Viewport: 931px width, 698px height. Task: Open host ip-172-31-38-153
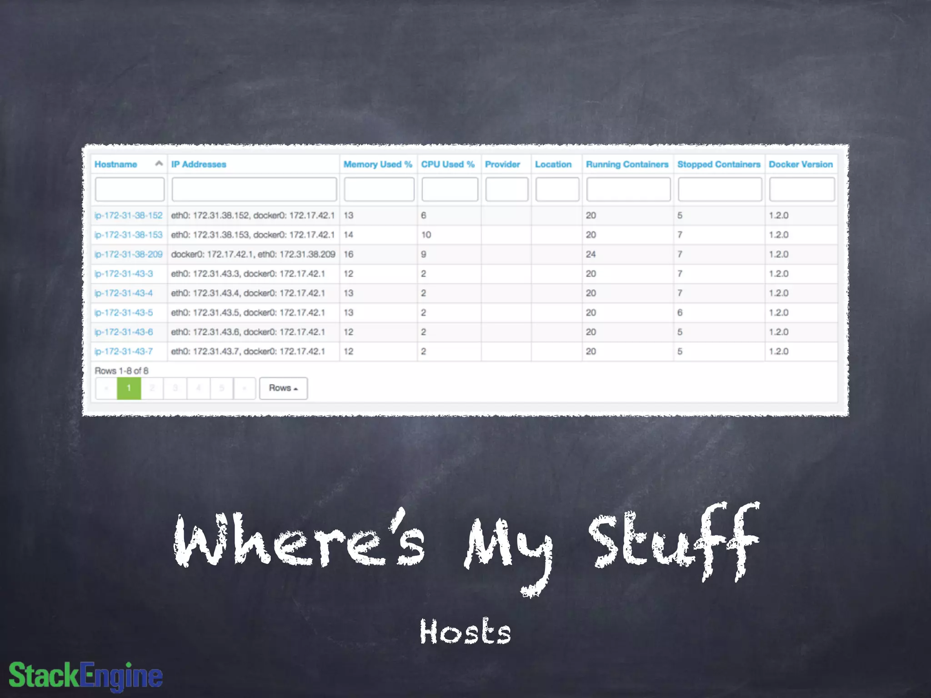click(x=128, y=235)
